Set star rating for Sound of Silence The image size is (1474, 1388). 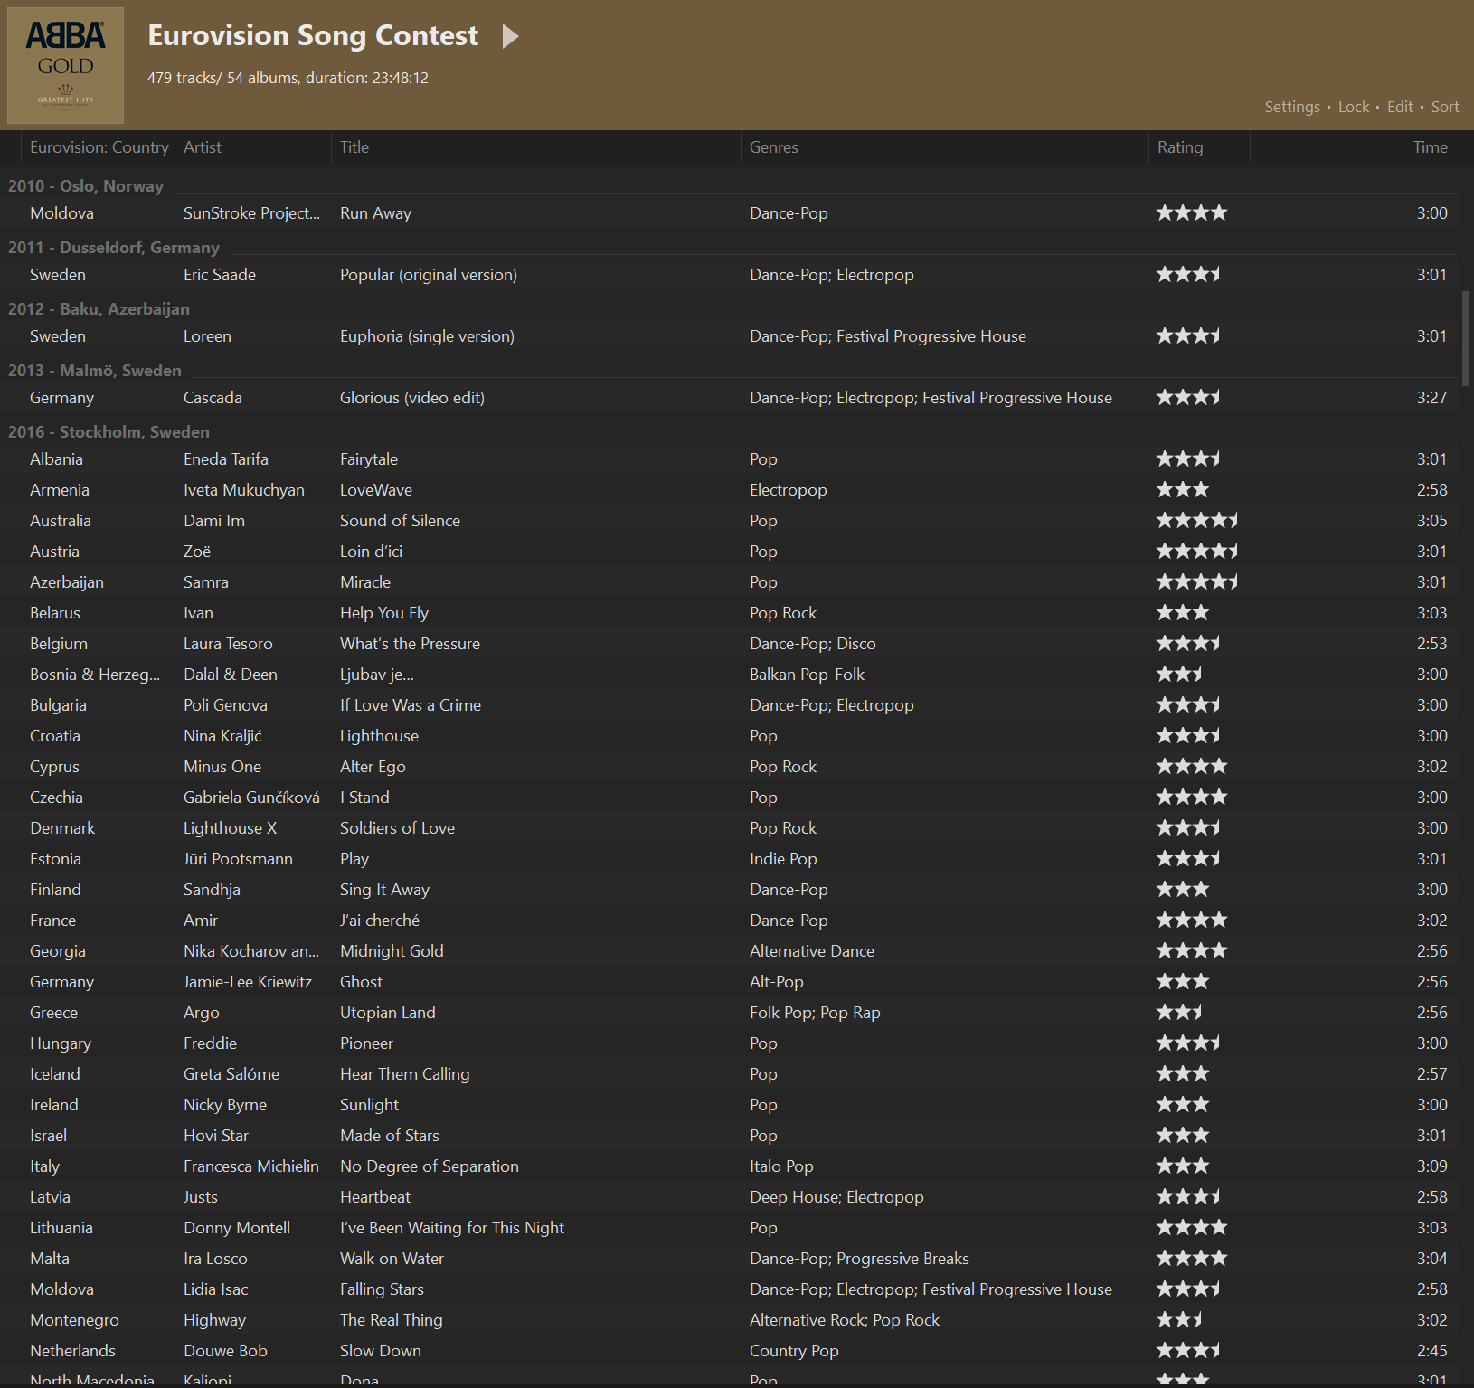1197,521
